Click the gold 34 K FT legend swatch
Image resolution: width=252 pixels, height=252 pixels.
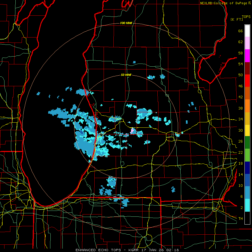[x=247, y=118]
